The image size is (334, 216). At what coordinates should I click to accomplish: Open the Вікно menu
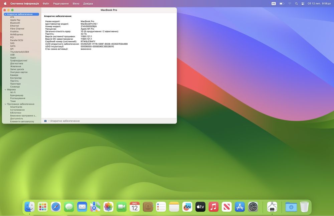pos(76,4)
